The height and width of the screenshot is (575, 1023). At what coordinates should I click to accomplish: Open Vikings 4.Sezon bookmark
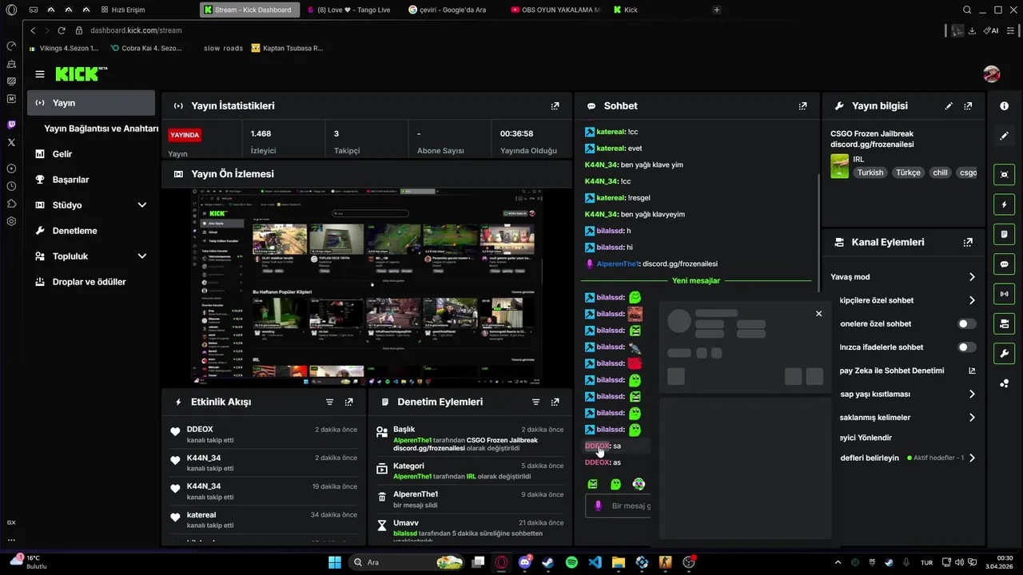click(x=63, y=48)
